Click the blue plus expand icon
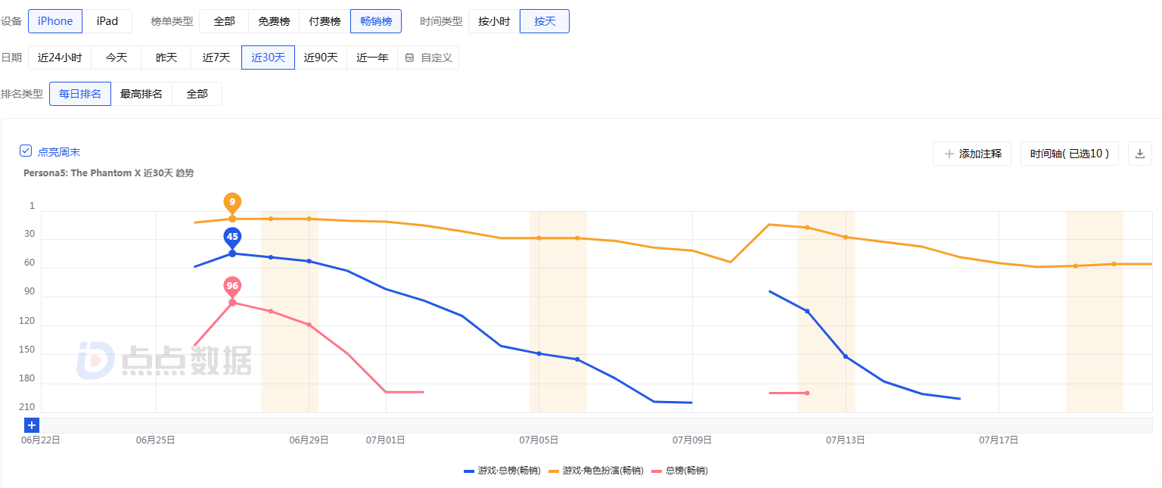Screen dimensions: 1162x488 tap(32, 425)
